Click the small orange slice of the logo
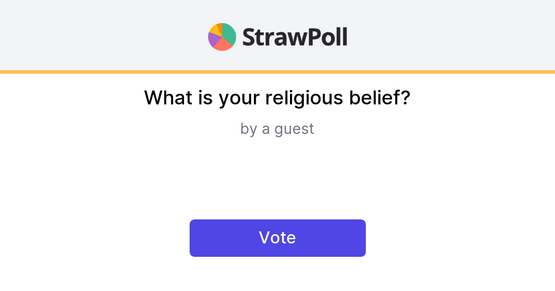This screenshot has width=555, height=291. click(220, 27)
